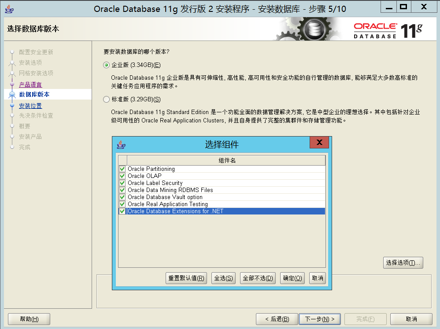Proceed with 下一步(N) button

click(320, 319)
